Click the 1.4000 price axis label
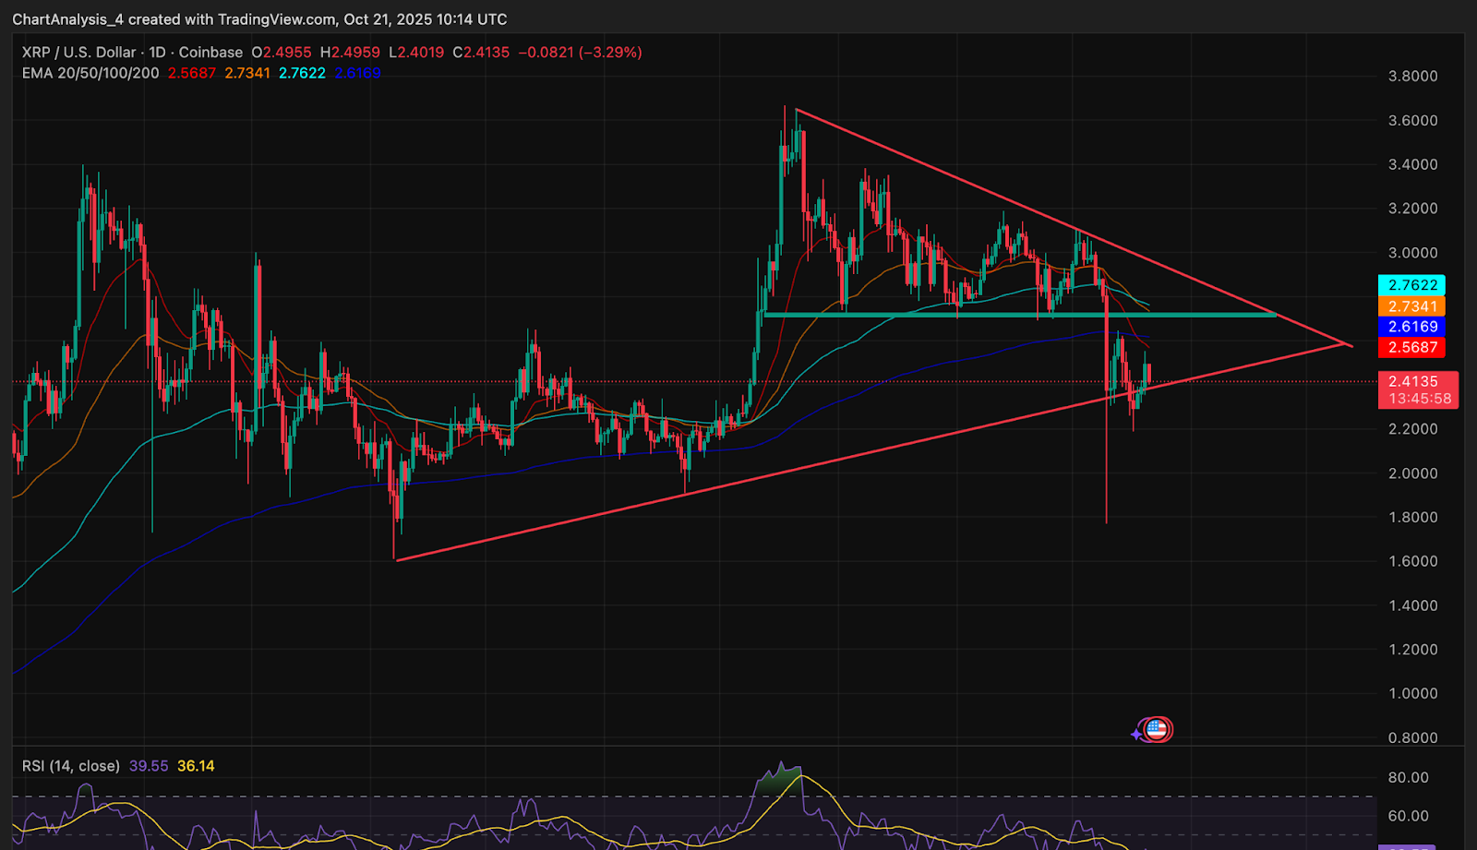Screen dimensions: 1477x850 1412,605
